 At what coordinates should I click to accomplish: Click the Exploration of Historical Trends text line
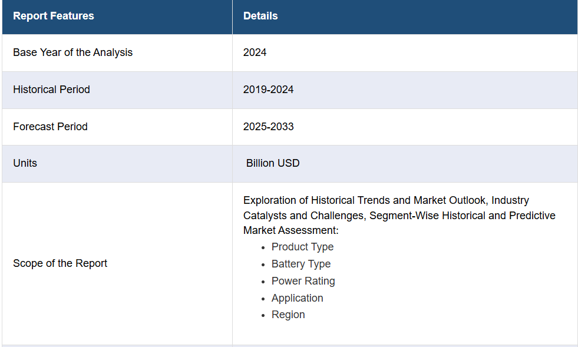pos(386,200)
